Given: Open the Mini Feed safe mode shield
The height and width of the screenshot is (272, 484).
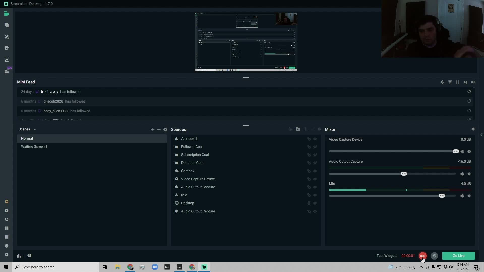Looking at the screenshot, I should point(442,82).
